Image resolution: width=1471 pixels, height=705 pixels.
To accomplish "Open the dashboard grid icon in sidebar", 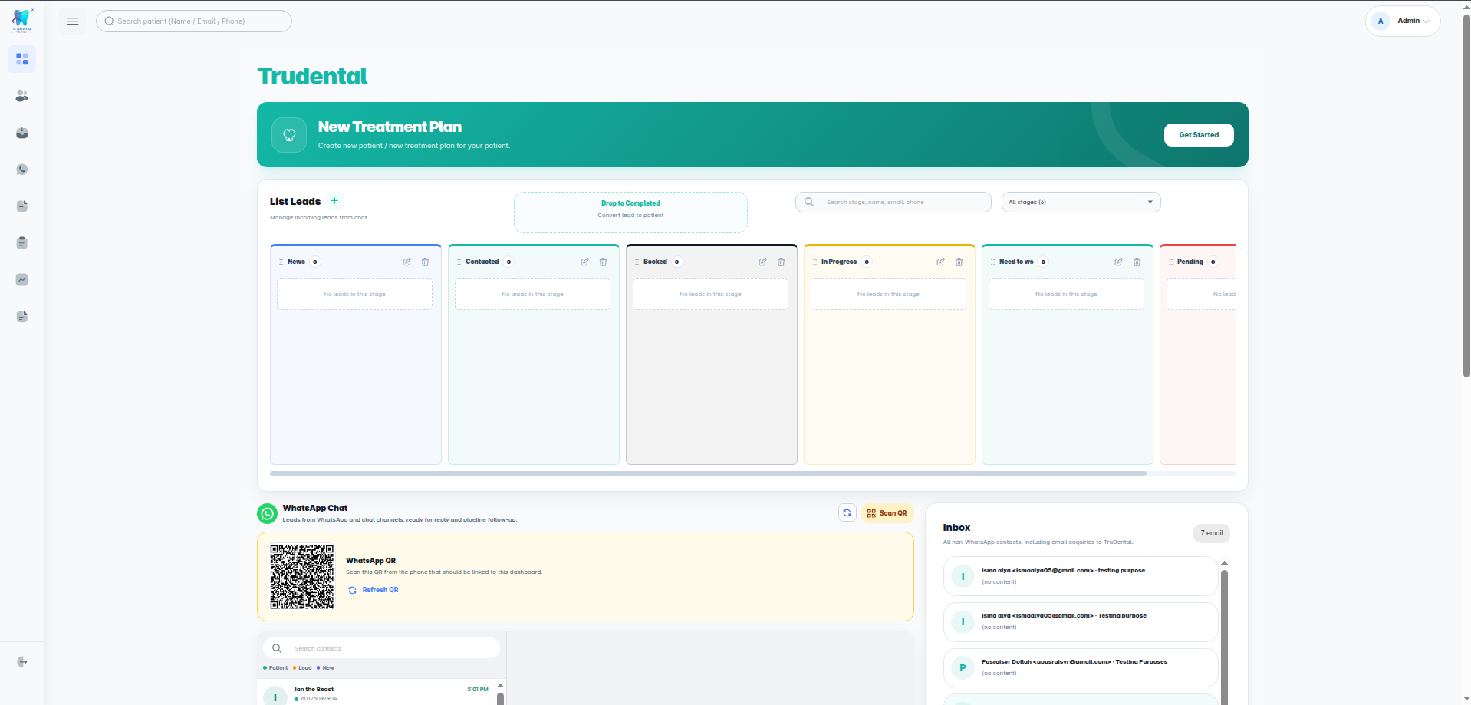I will click(x=22, y=59).
